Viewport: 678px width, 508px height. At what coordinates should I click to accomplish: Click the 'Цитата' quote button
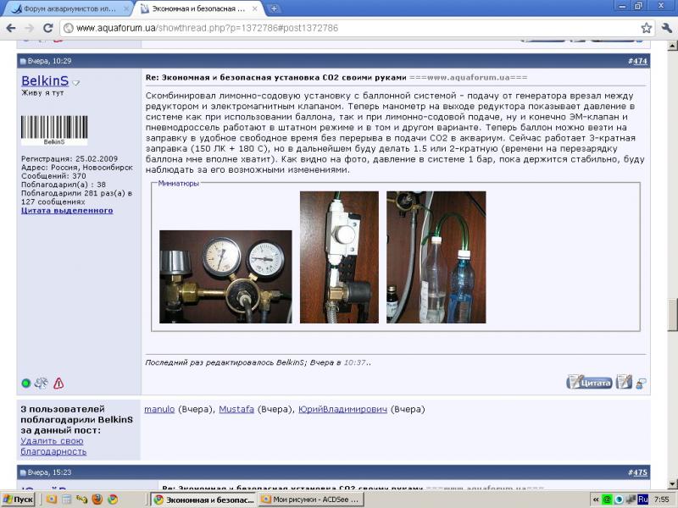pyautogui.click(x=589, y=383)
